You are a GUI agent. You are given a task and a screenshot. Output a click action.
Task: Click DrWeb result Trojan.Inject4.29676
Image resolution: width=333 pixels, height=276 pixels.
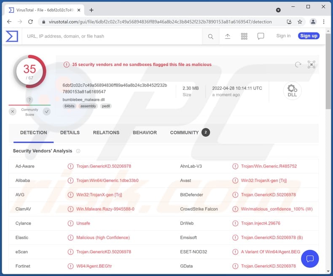click(260, 223)
